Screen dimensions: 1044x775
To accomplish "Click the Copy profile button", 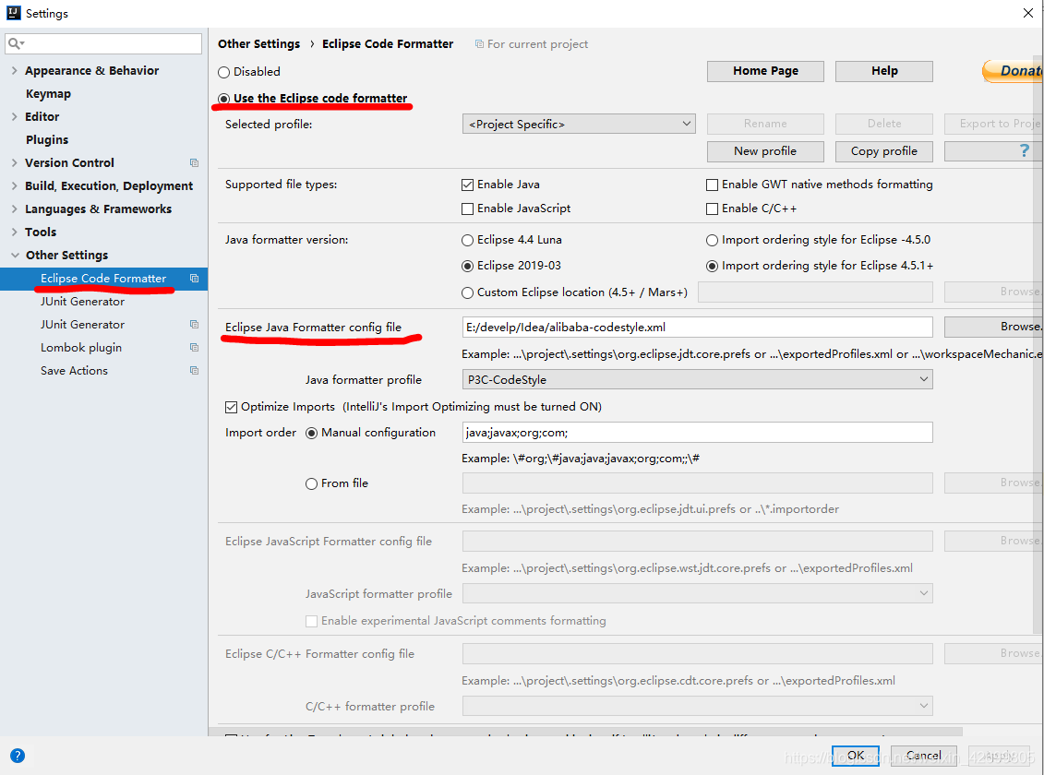I will tap(884, 151).
